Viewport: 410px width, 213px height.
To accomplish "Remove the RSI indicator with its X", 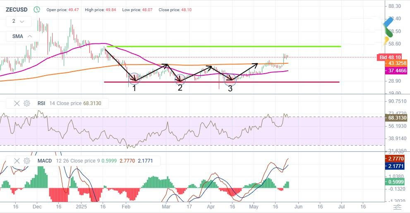I will coord(17,103).
